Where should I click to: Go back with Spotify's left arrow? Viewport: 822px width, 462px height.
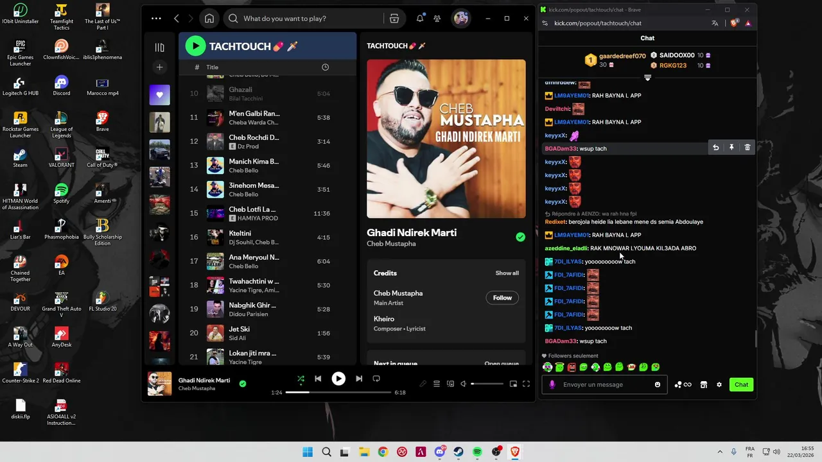(177, 19)
